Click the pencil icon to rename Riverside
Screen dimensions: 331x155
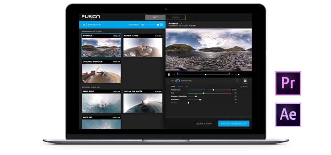tap(181, 23)
